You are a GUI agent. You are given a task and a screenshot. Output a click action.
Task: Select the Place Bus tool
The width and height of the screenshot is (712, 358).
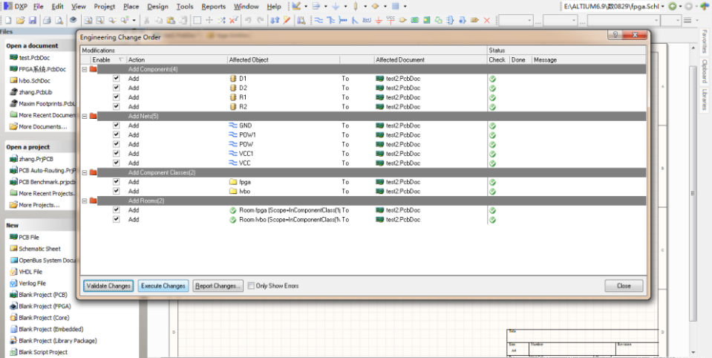(330, 21)
